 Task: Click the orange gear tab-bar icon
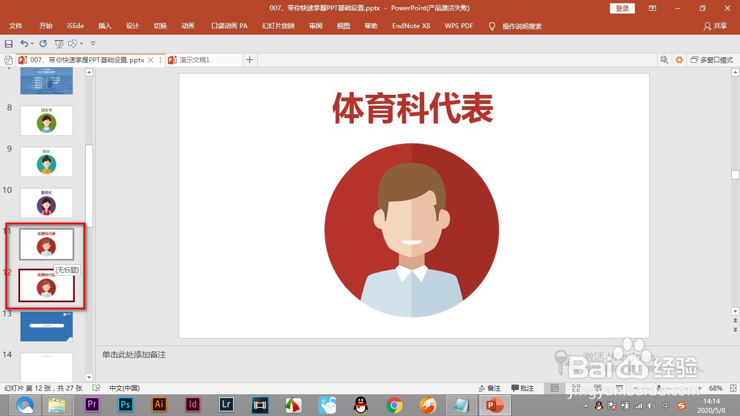[679, 60]
